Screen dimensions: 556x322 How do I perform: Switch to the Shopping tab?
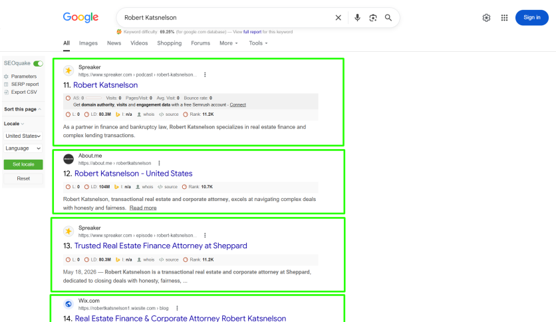[x=170, y=43]
